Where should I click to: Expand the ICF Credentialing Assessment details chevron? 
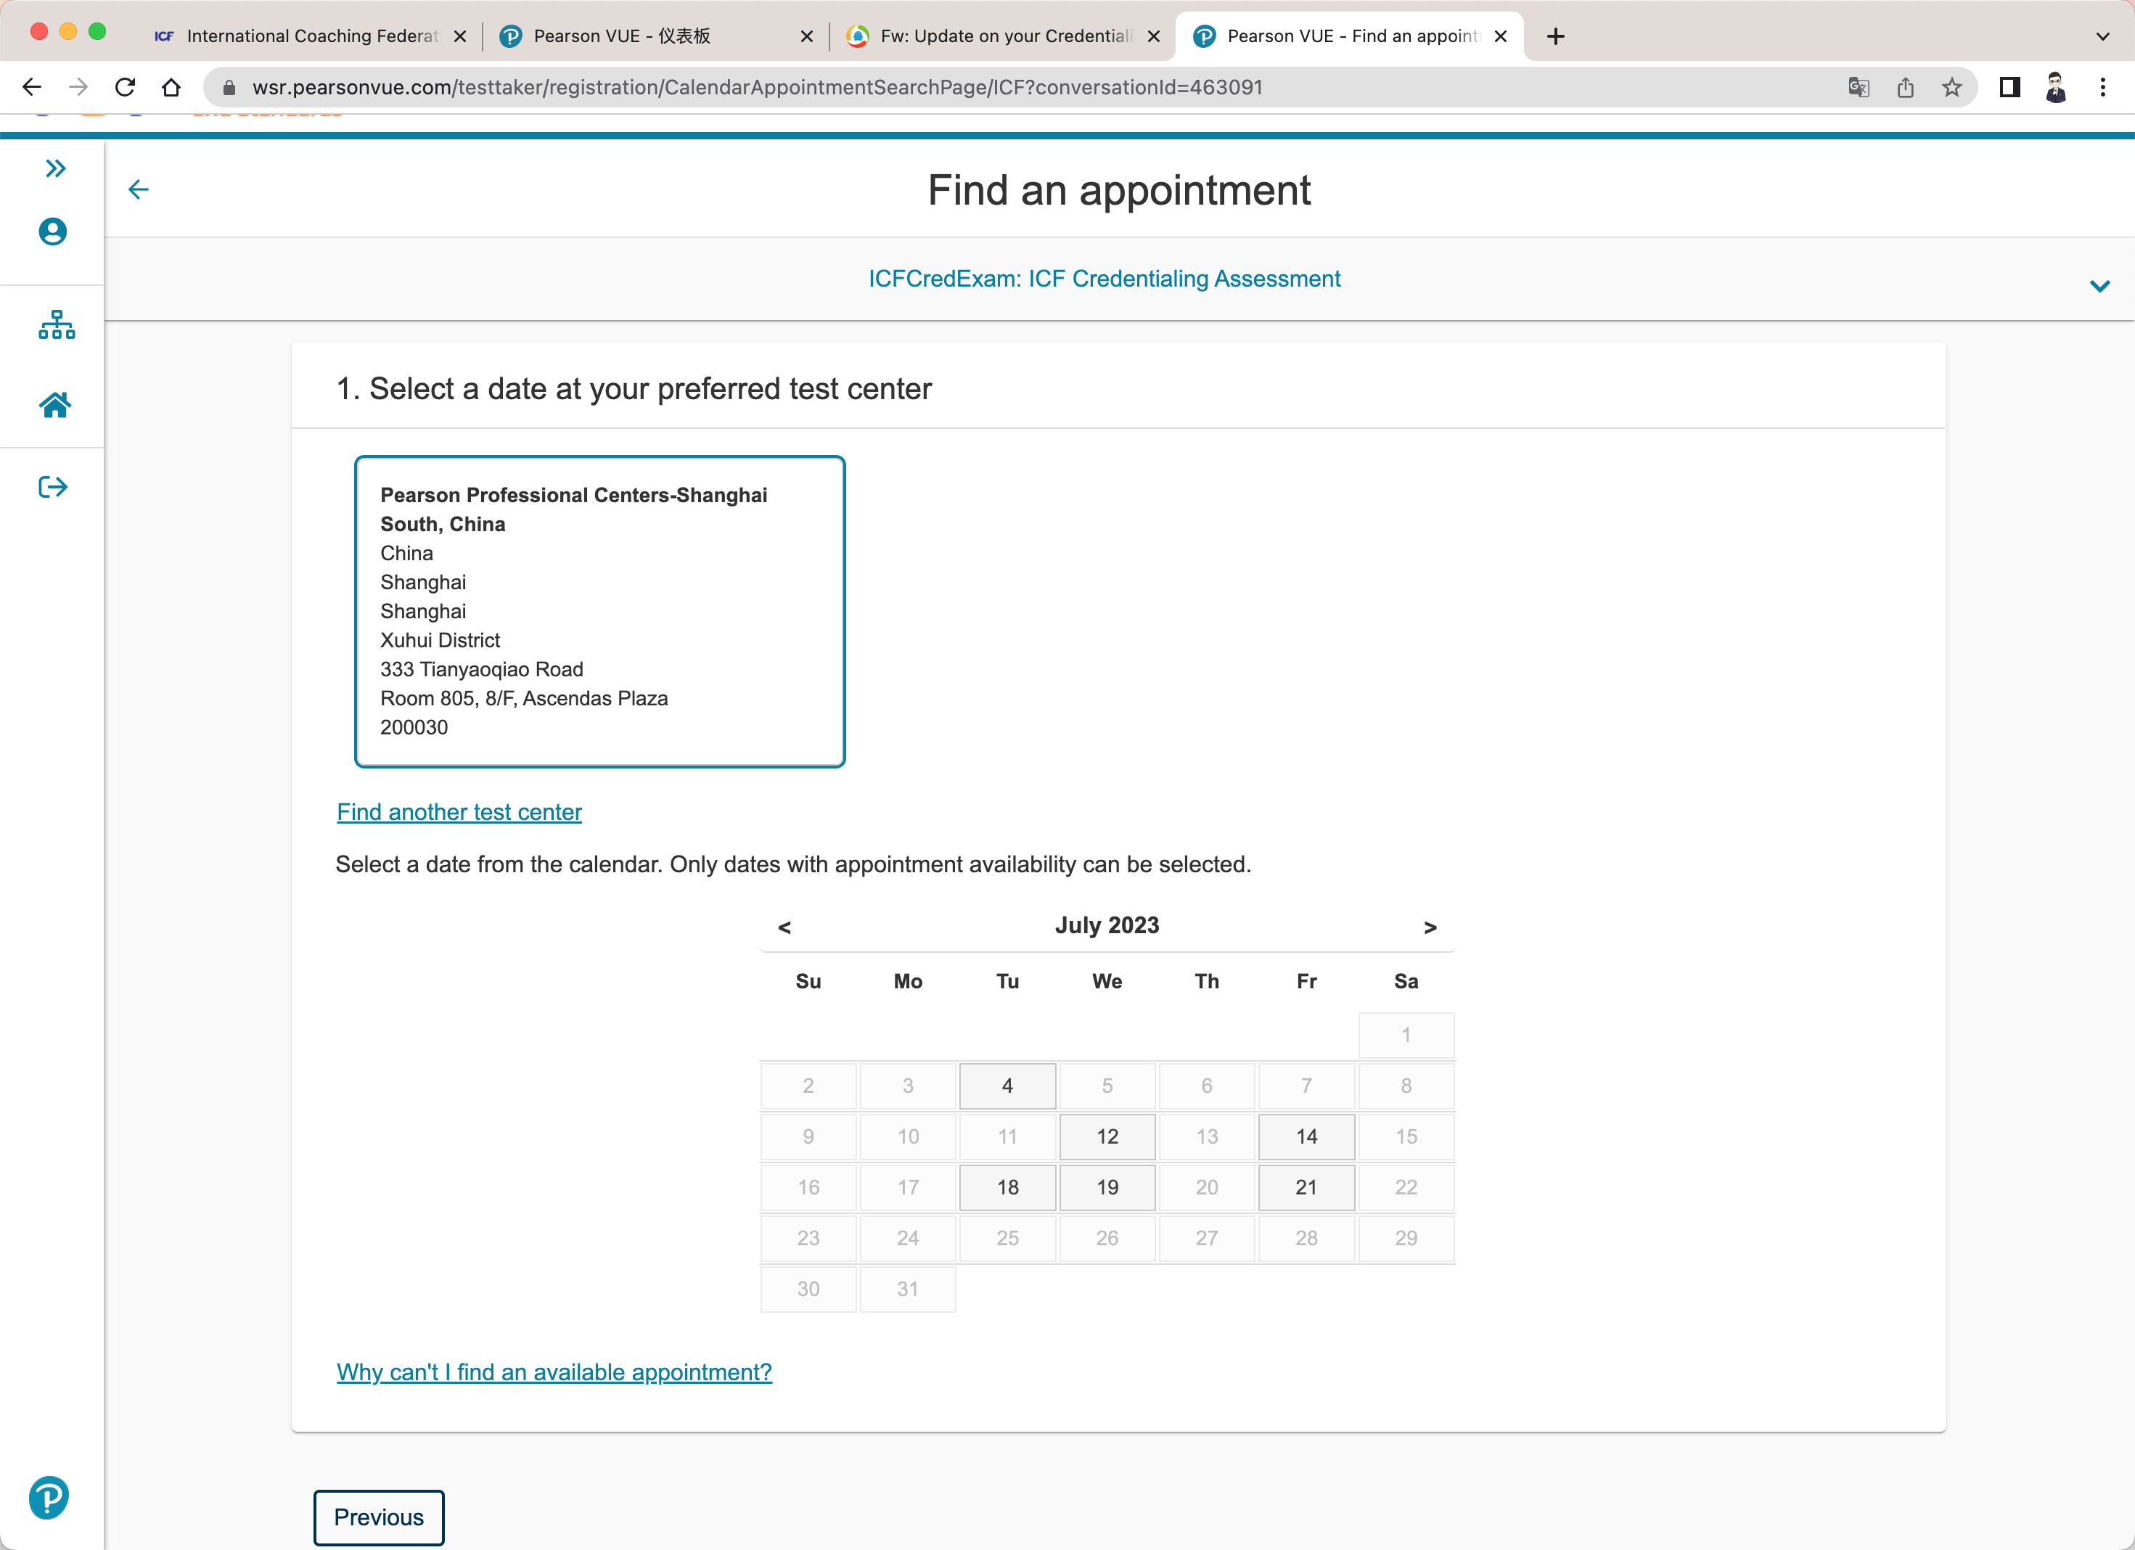pos(2099,286)
